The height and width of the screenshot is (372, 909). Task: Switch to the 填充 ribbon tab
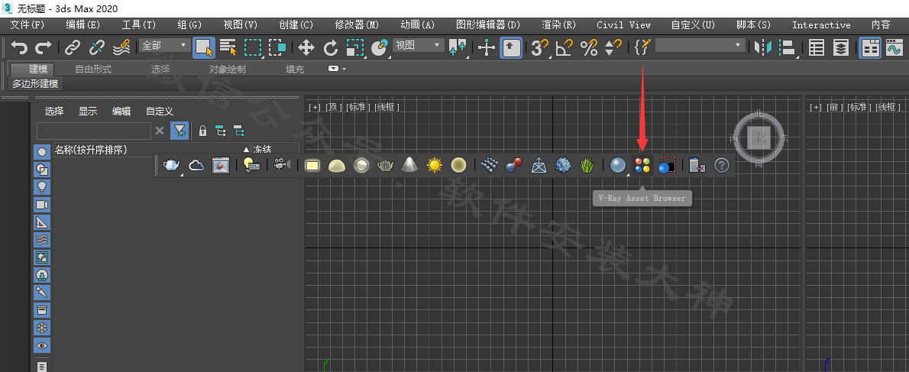[x=295, y=69]
